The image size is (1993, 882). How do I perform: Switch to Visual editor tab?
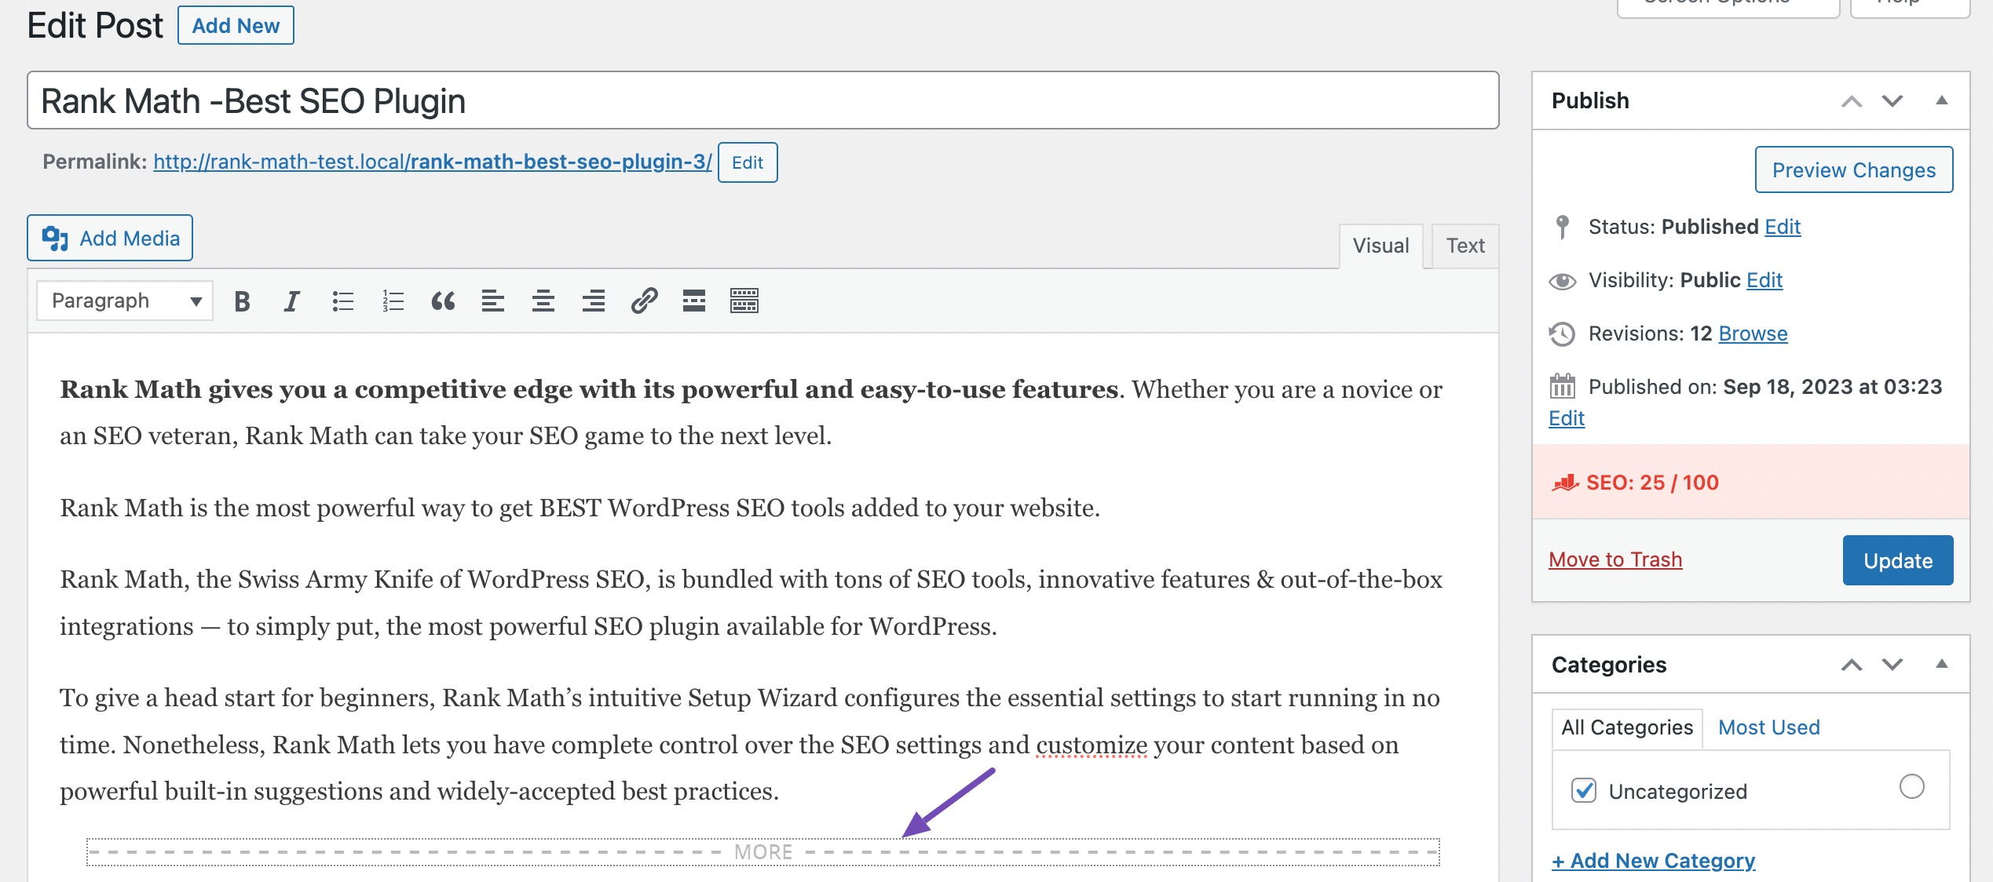pos(1380,246)
